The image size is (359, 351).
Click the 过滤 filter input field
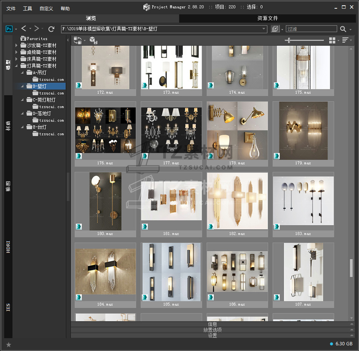[311, 29]
